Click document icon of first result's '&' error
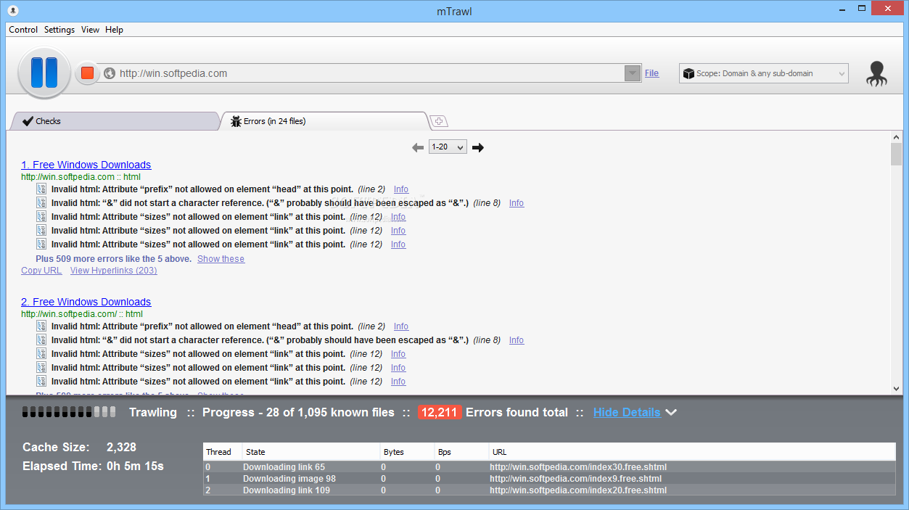The image size is (909, 510). point(41,202)
